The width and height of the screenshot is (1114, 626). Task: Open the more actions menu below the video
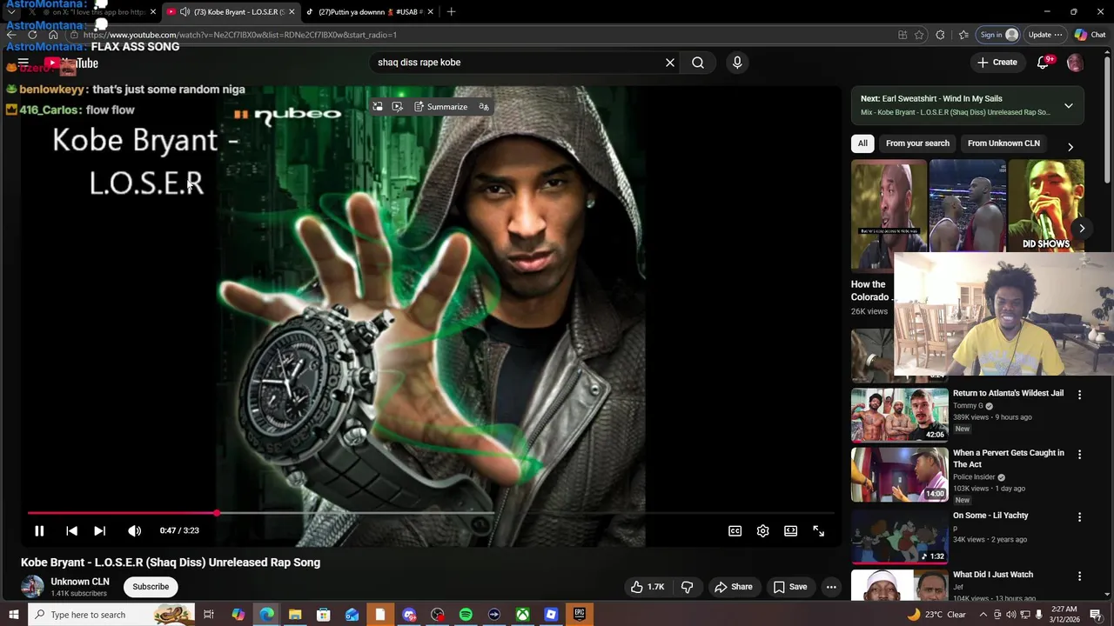point(831,587)
